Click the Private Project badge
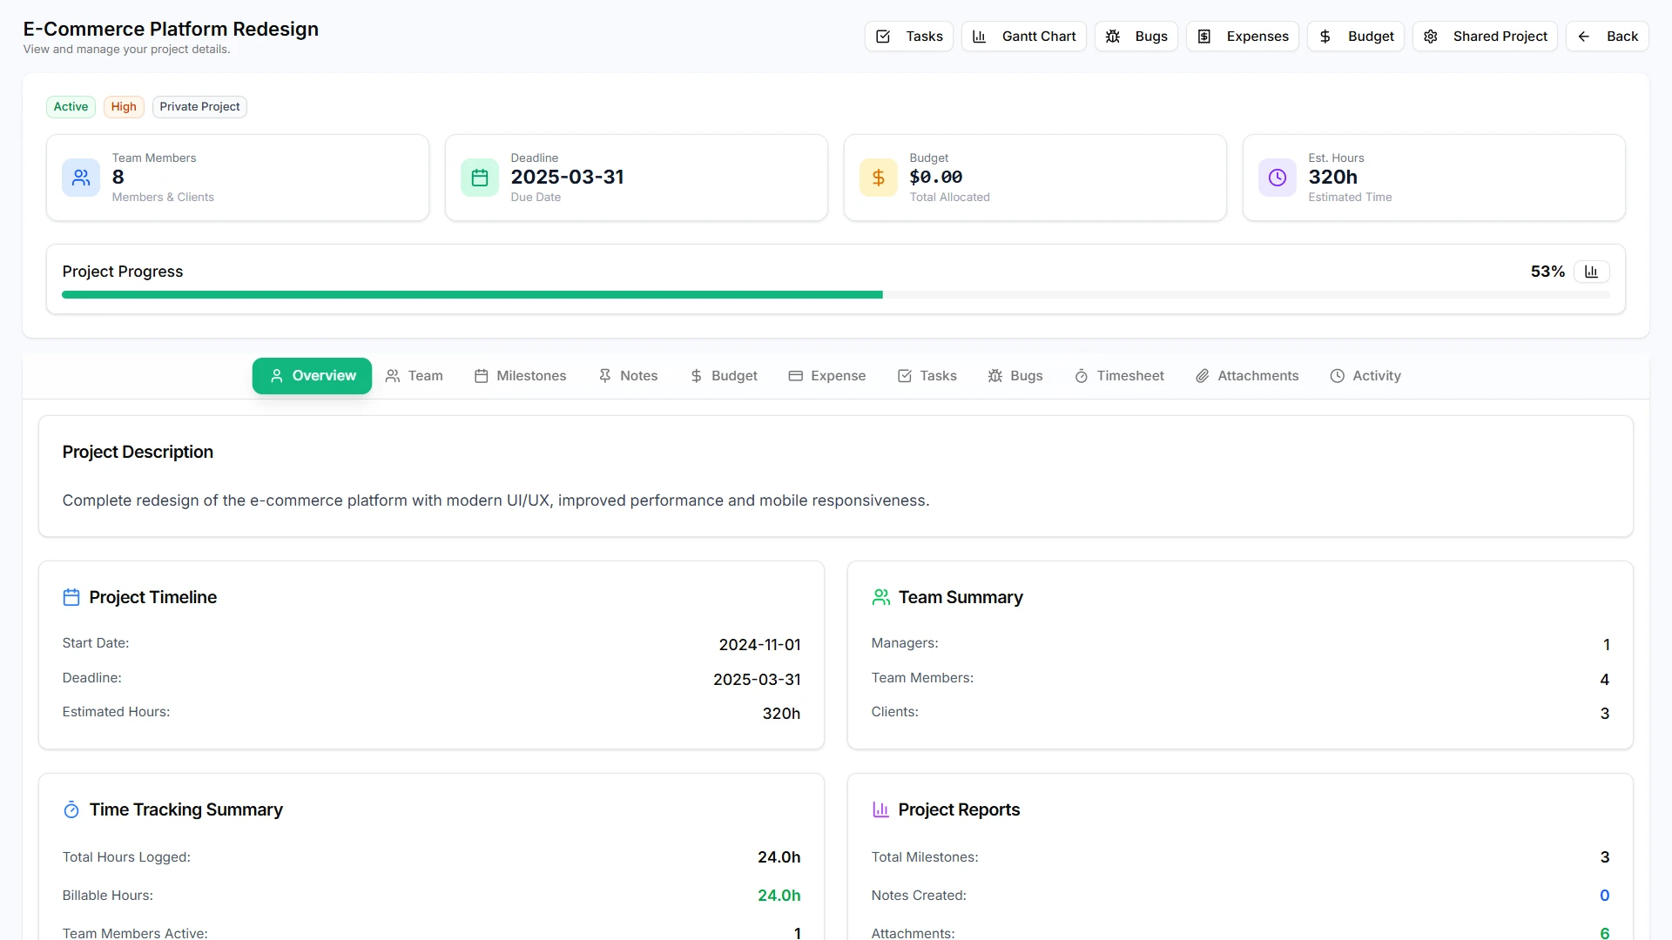 click(199, 107)
